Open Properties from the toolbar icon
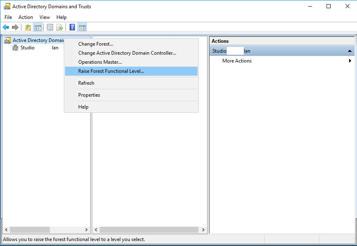This screenshot has height=246, width=357. 50,28
